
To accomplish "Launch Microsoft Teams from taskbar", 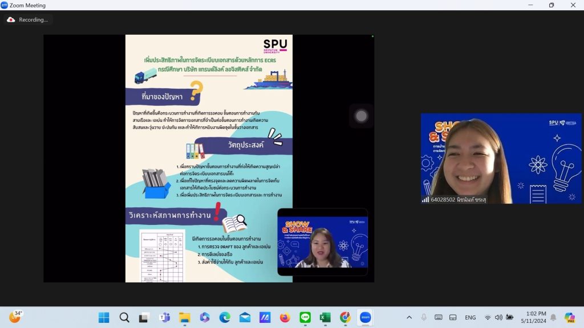I will click(164, 318).
